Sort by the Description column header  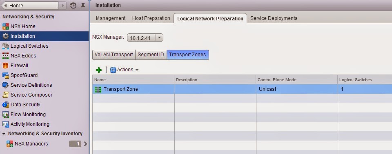point(215,79)
